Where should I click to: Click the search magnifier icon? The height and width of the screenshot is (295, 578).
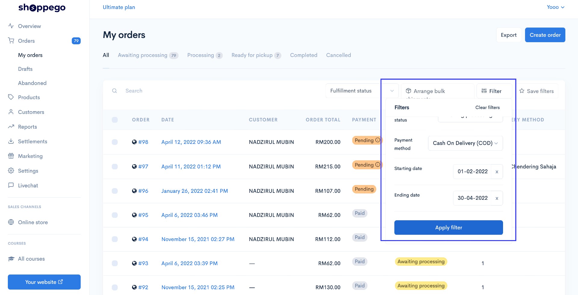(x=114, y=91)
